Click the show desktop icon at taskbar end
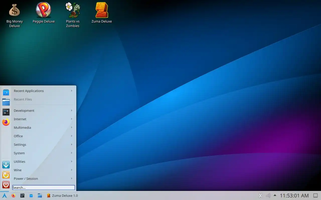 click(x=315, y=195)
